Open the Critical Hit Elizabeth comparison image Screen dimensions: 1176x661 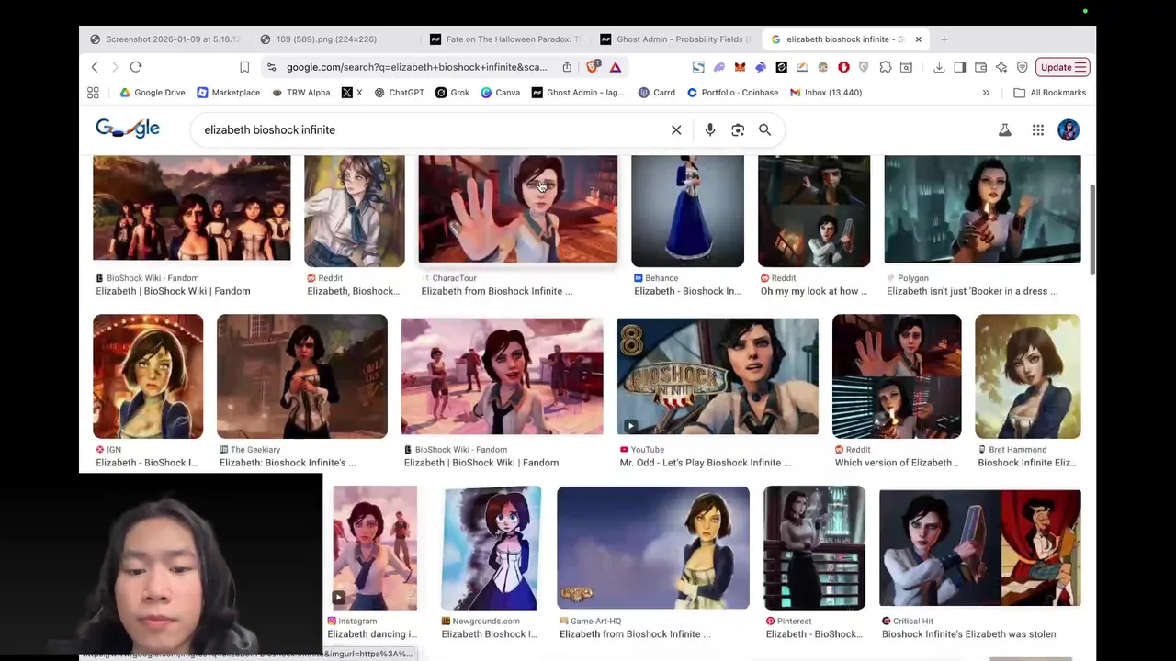tap(980, 548)
